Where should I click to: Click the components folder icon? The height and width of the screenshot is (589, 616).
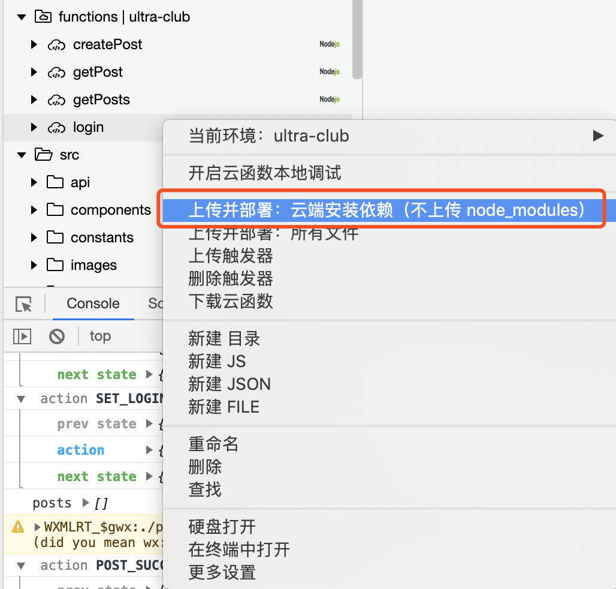tap(55, 209)
